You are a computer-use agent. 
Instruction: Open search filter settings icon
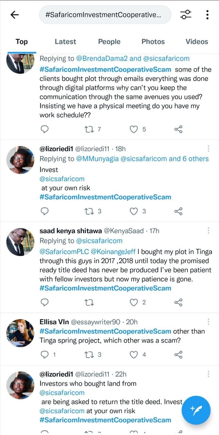(186, 15)
